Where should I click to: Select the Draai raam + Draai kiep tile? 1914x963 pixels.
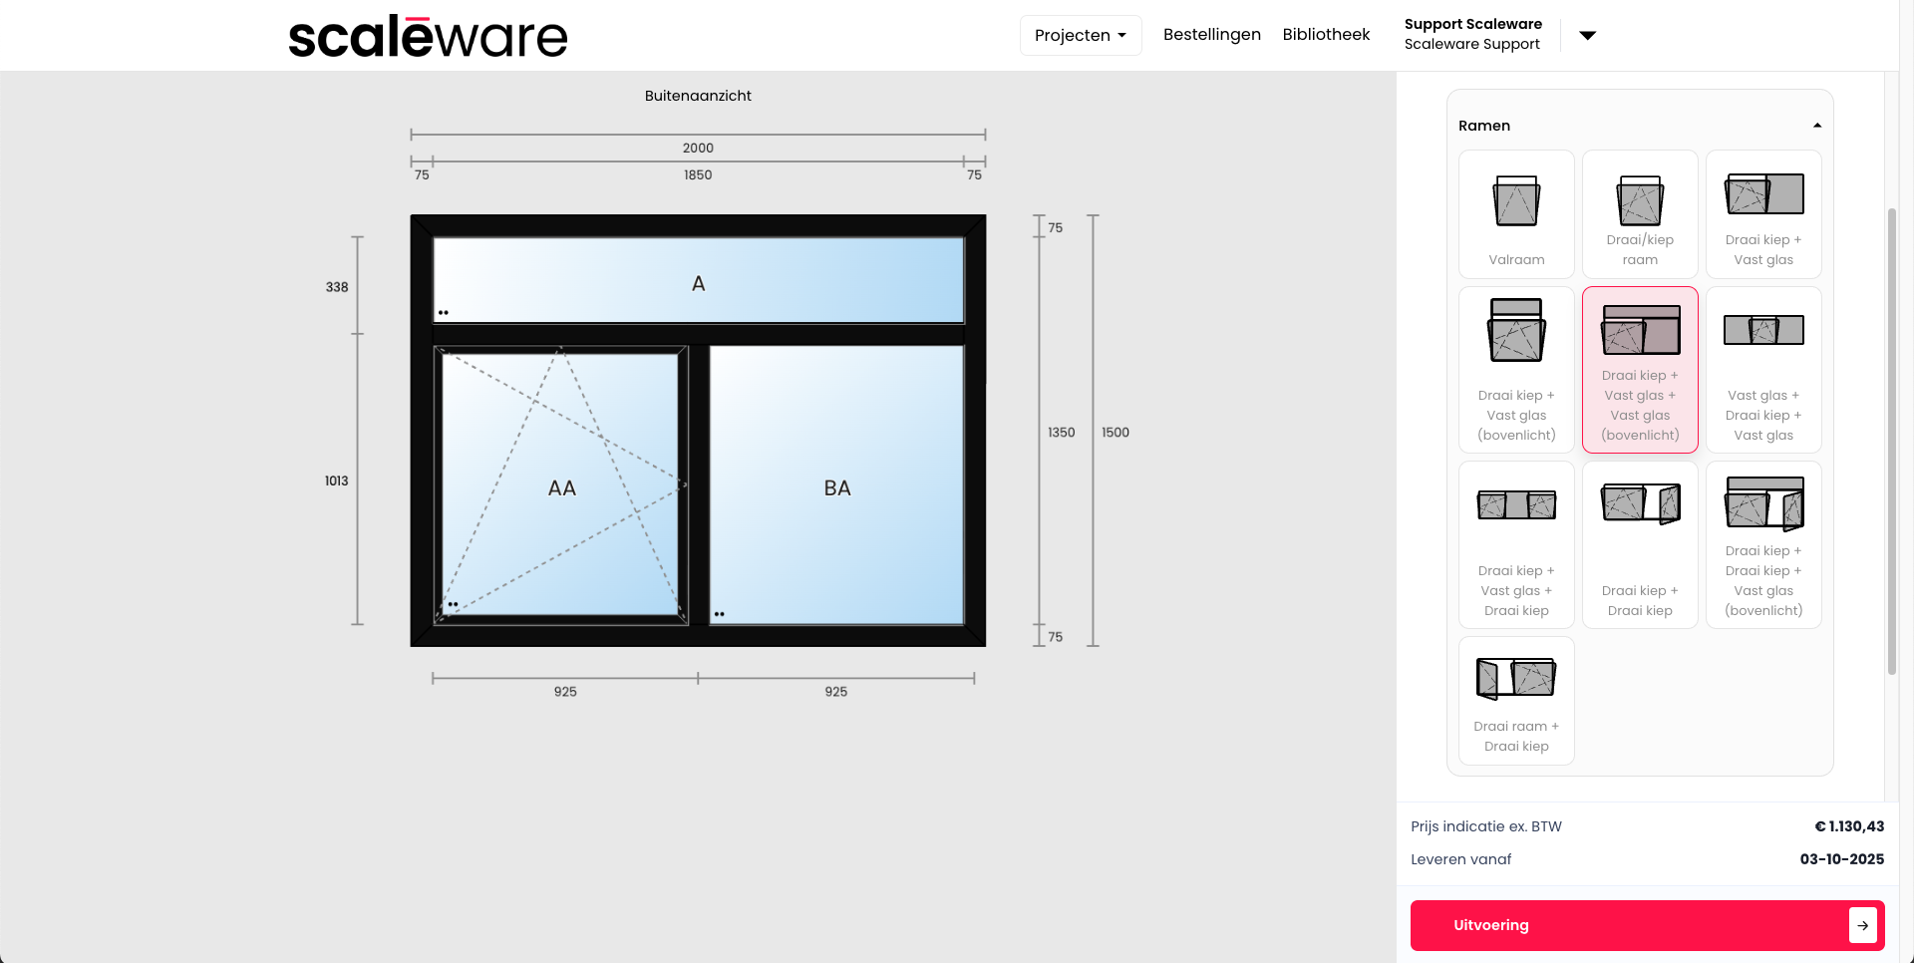point(1516,701)
